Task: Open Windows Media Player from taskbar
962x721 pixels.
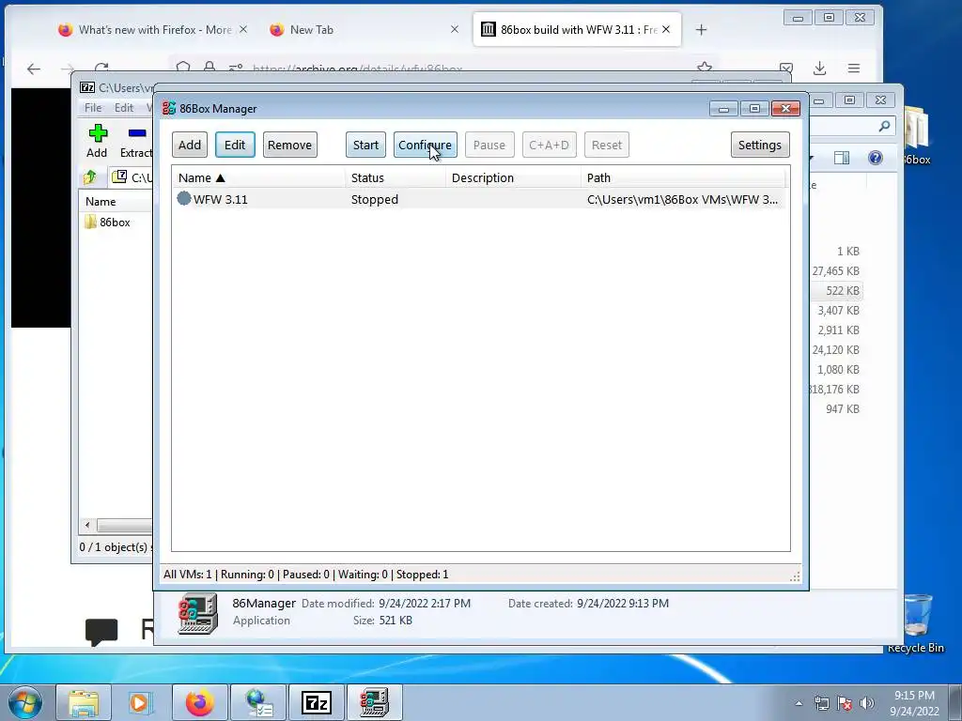Action: tap(140, 702)
